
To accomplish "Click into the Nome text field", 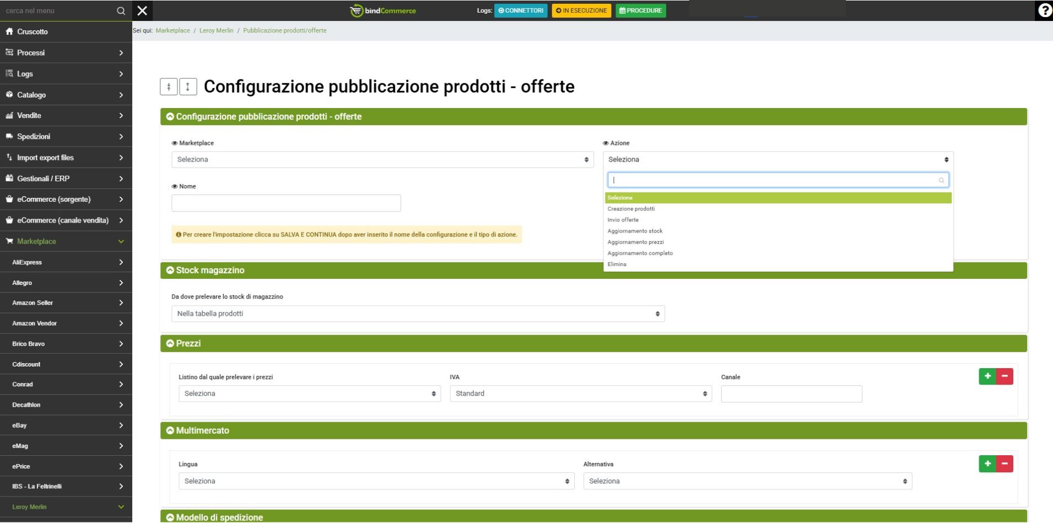I will 286,203.
